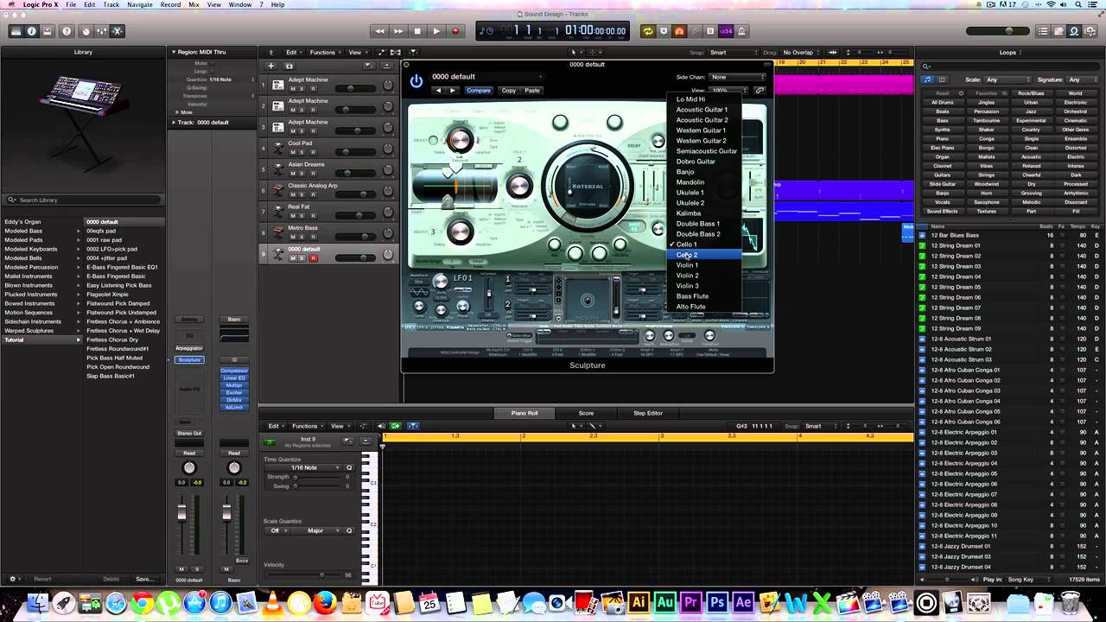
Task: Toggle the Apple Loops browser button
Action: click(1074, 31)
